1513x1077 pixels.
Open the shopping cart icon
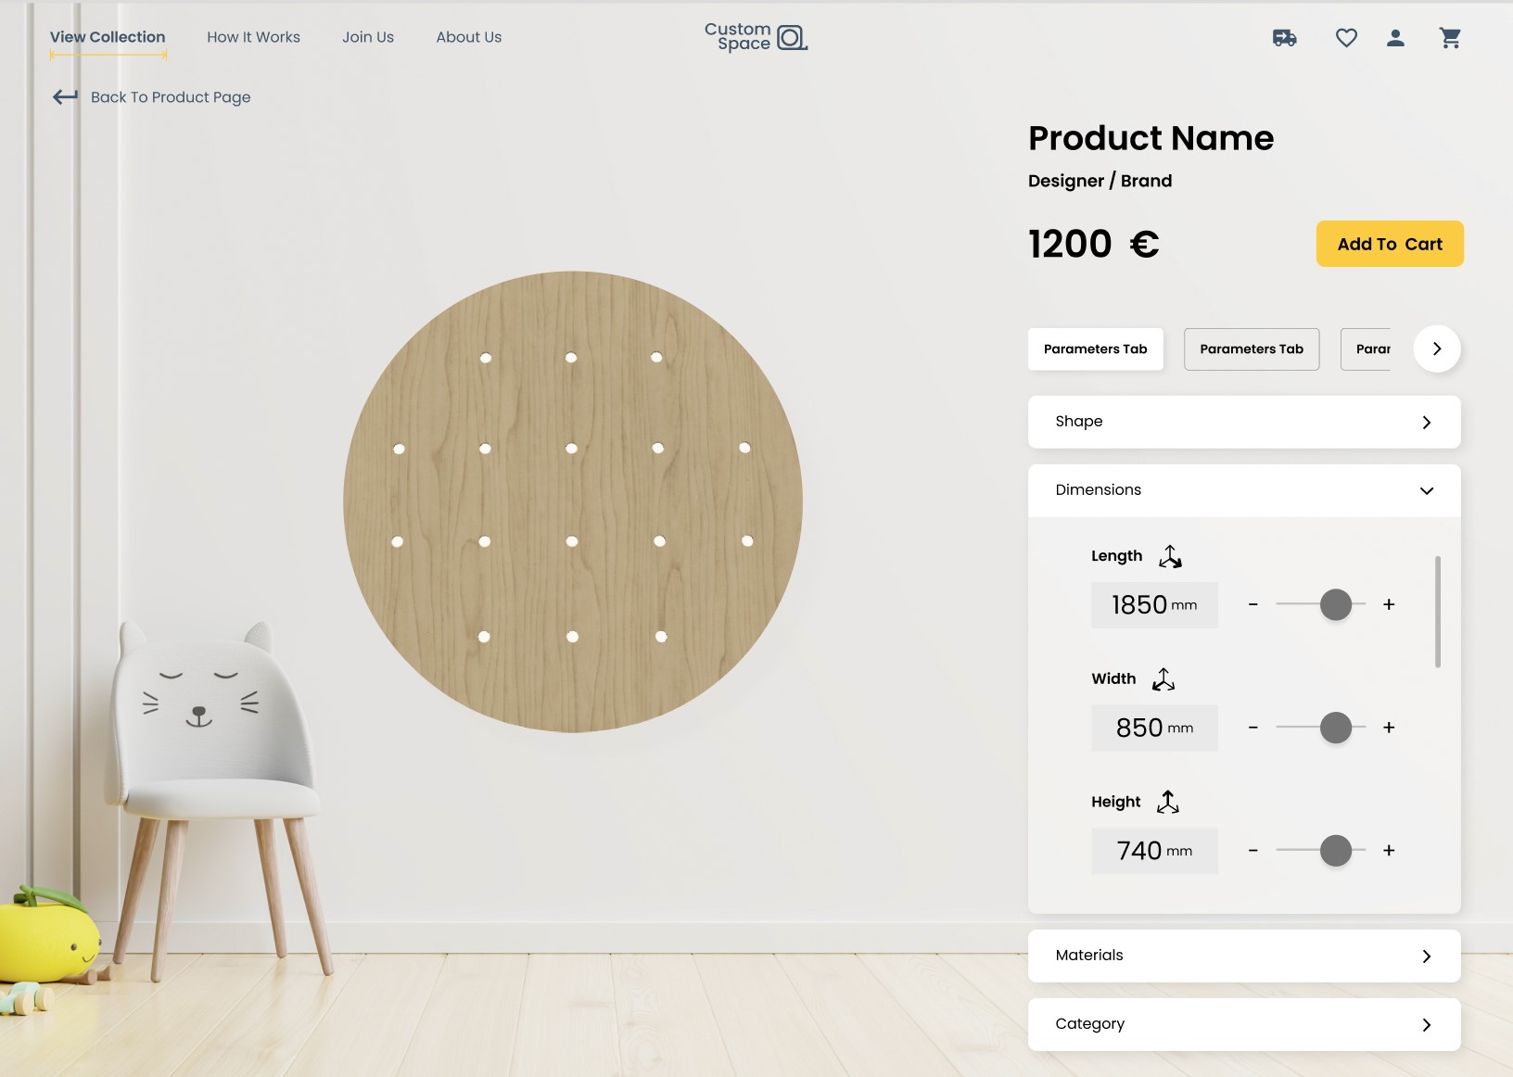[x=1450, y=38]
